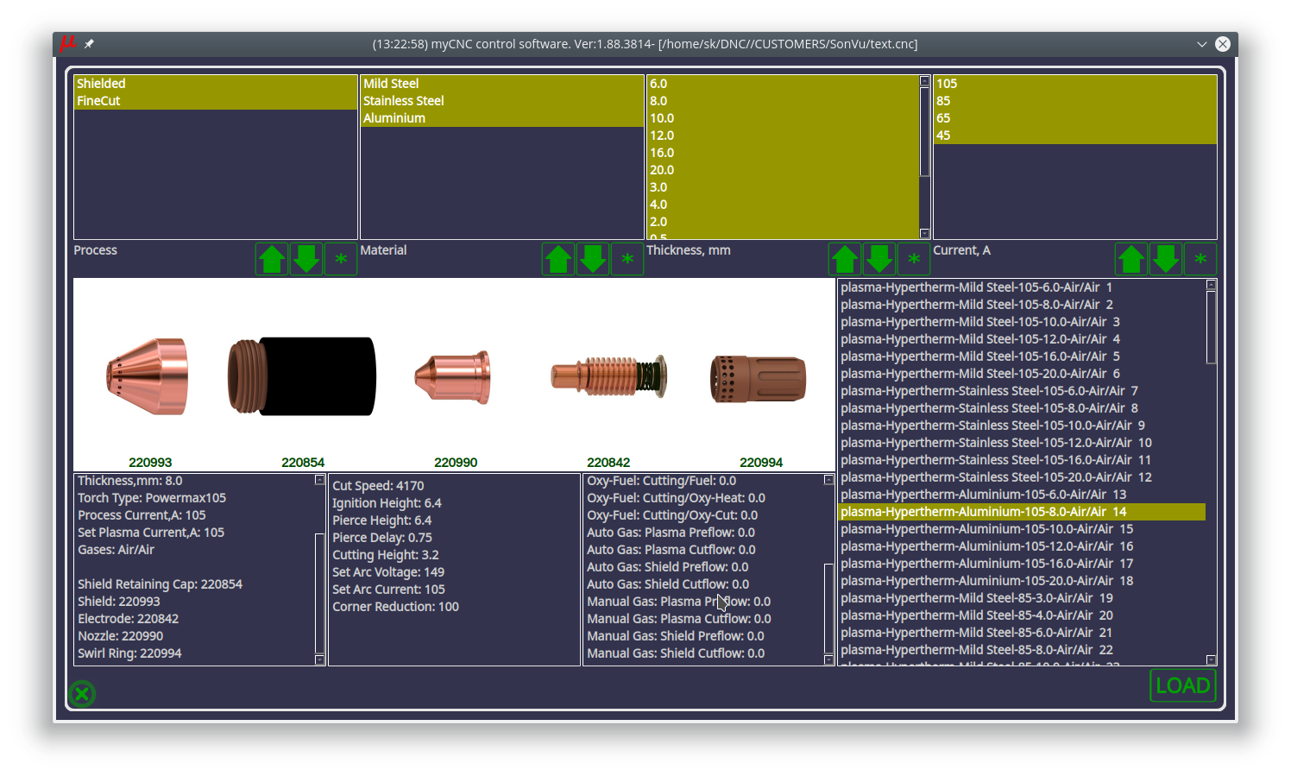Screen dimensions: 1291x776
Task: Click the pin icon in title bar
Action: tap(89, 44)
